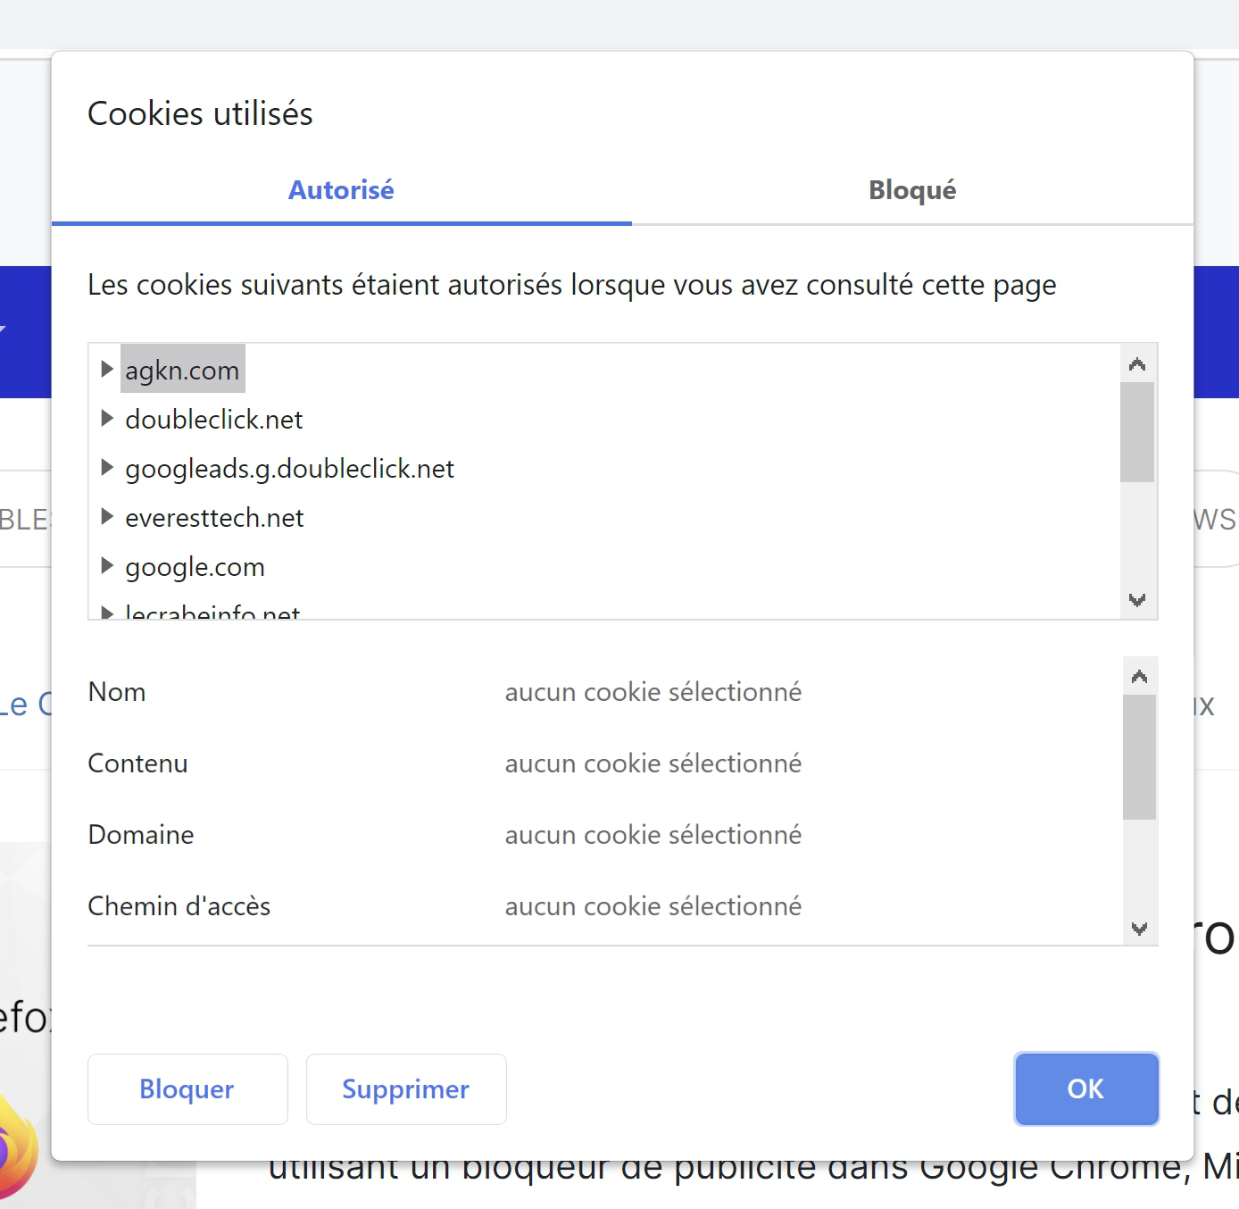Click the Supprimer button
1239x1209 pixels.
point(406,1089)
